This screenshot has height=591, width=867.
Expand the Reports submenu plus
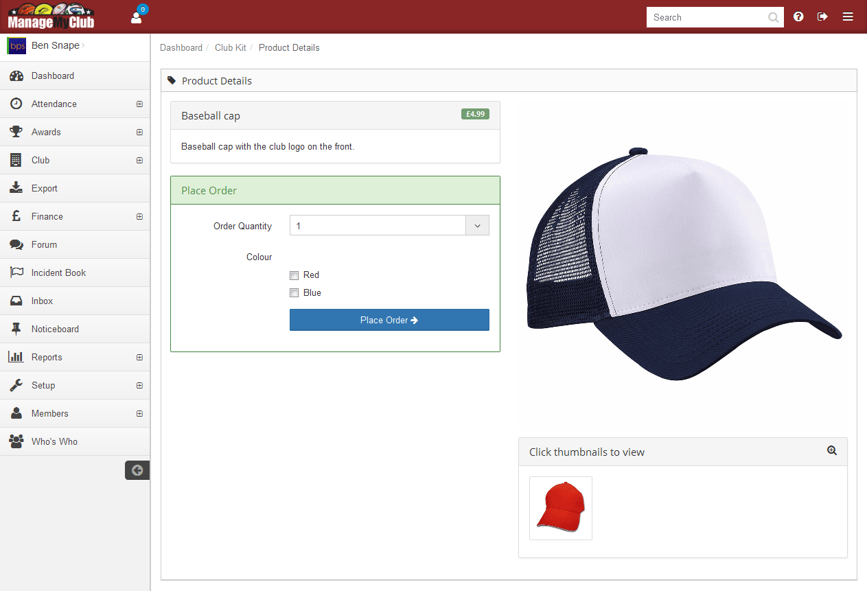(139, 358)
